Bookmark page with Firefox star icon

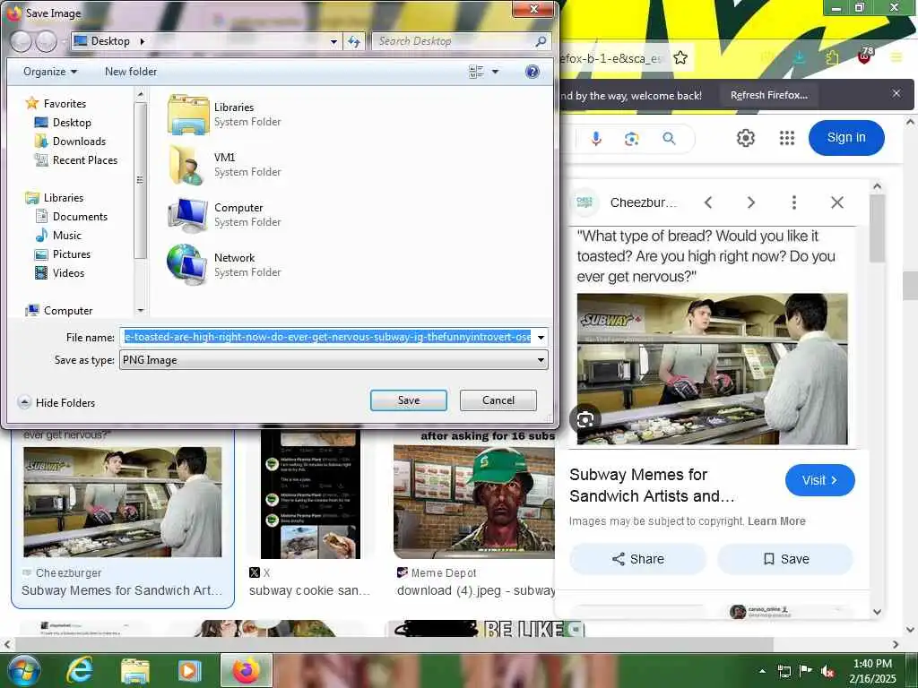[x=680, y=58]
